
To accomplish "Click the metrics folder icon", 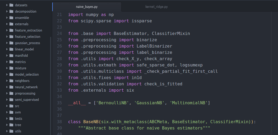I will (11, 62).
